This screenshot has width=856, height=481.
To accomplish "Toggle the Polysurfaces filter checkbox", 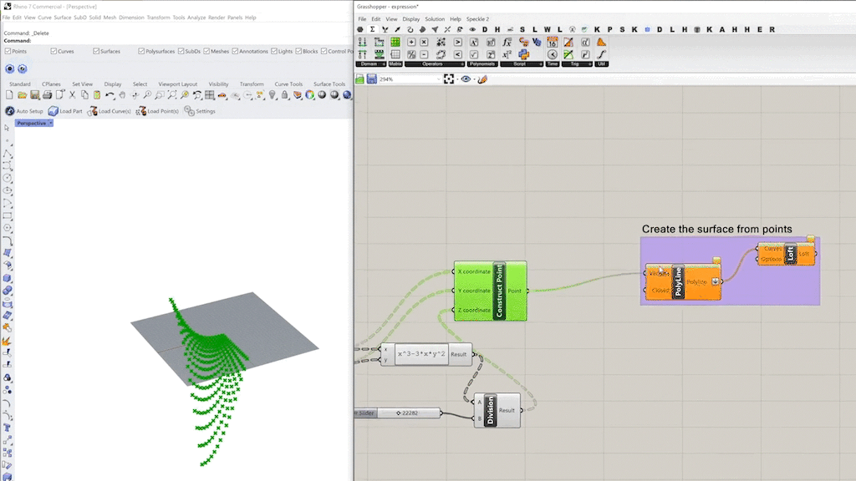I will 141,51.
